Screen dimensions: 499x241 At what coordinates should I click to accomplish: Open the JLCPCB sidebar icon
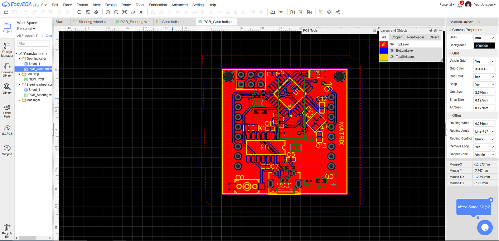7,130
